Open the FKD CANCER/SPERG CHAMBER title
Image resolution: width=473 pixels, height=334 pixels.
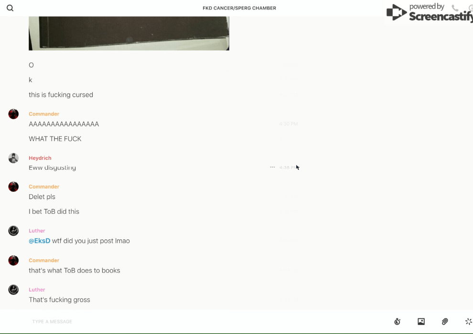tap(239, 8)
